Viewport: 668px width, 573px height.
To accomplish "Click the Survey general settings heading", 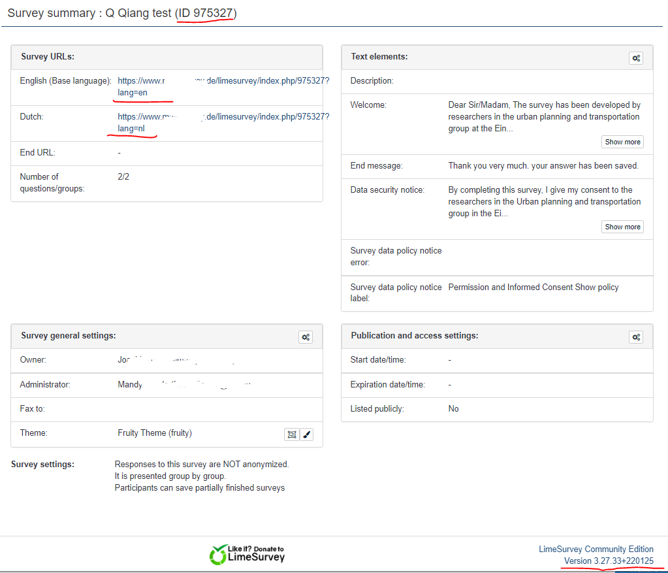I will (x=69, y=336).
